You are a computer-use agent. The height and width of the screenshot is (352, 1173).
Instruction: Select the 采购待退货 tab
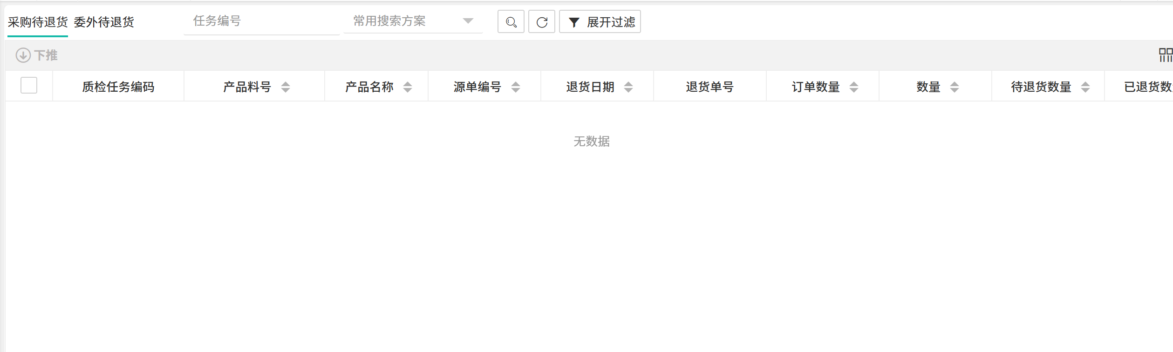pos(38,22)
